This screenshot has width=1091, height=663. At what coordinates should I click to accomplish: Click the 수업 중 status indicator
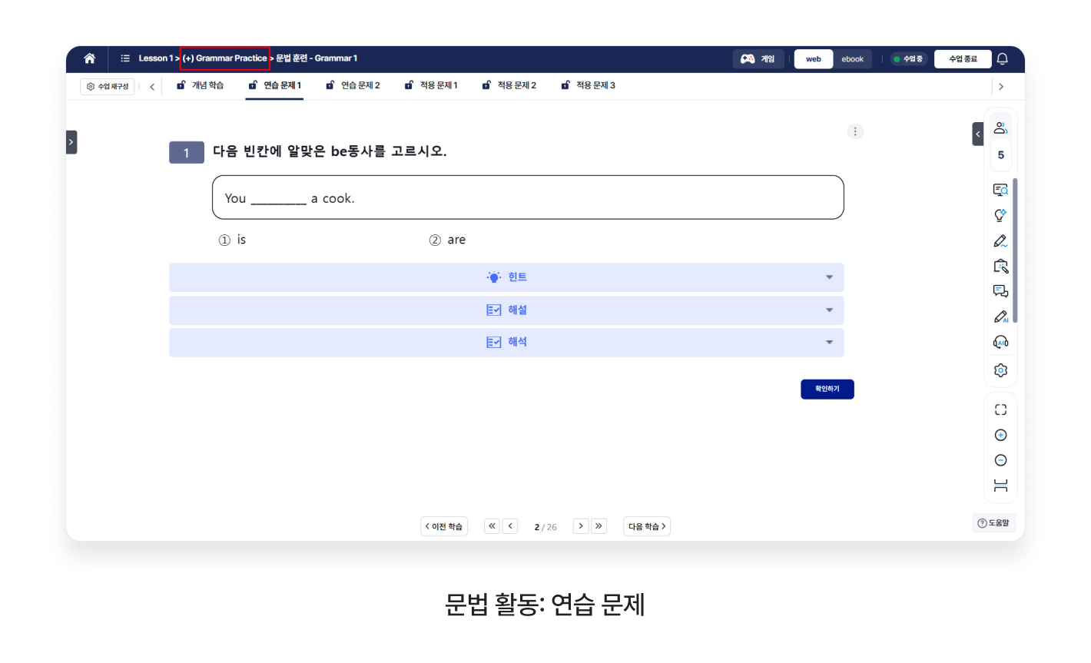(x=909, y=59)
